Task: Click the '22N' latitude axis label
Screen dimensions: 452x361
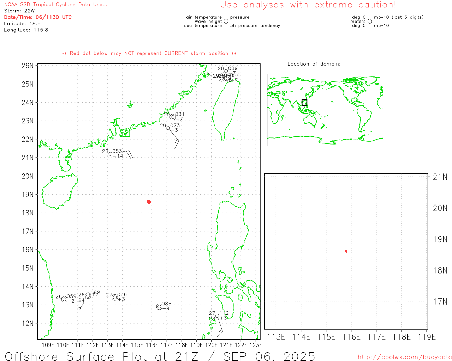Action: click(28, 139)
